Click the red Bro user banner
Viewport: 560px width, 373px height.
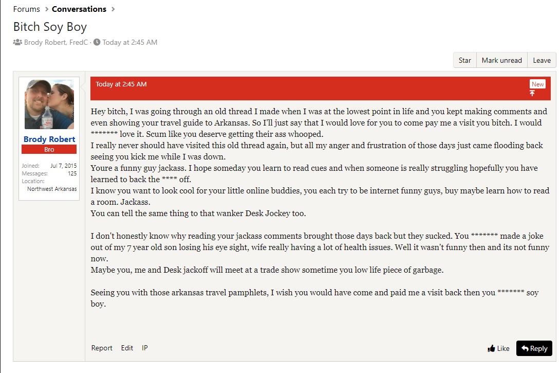49,149
